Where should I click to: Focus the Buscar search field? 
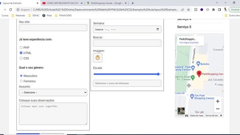[x=127, y=43]
